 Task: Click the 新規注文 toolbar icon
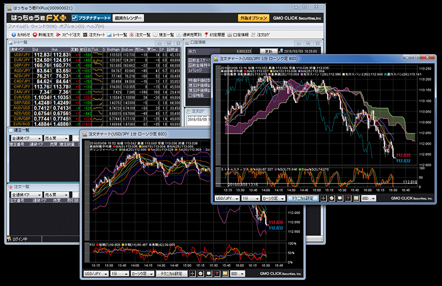coord(45,35)
